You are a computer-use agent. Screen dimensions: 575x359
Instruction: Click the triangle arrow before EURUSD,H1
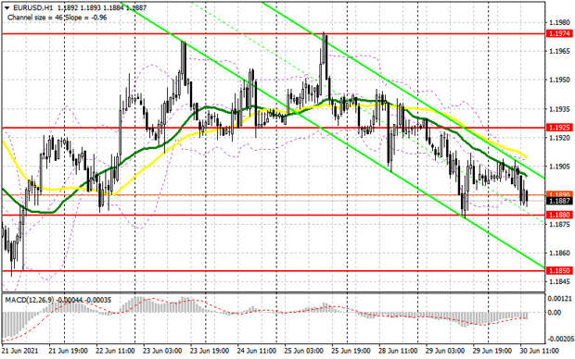[7, 7]
